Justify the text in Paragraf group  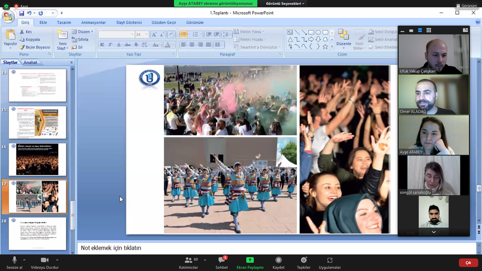(209, 45)
